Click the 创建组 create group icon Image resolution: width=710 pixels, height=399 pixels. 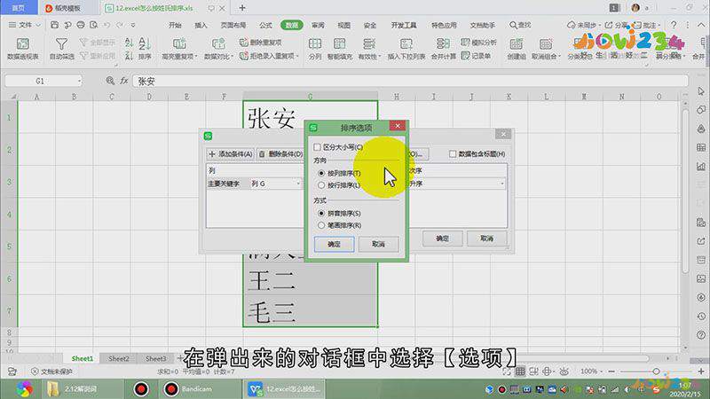517,43
